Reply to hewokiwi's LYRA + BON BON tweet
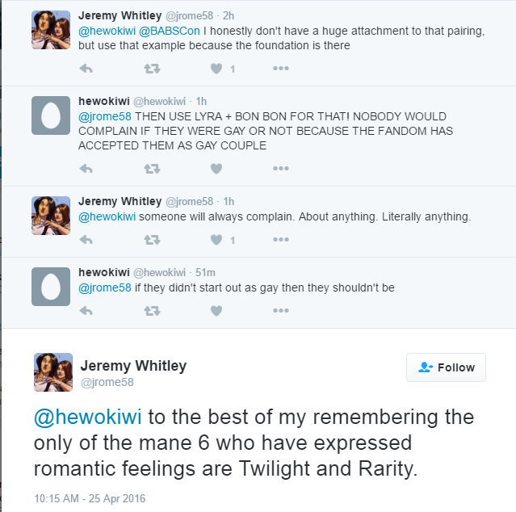 coord(87,169)
